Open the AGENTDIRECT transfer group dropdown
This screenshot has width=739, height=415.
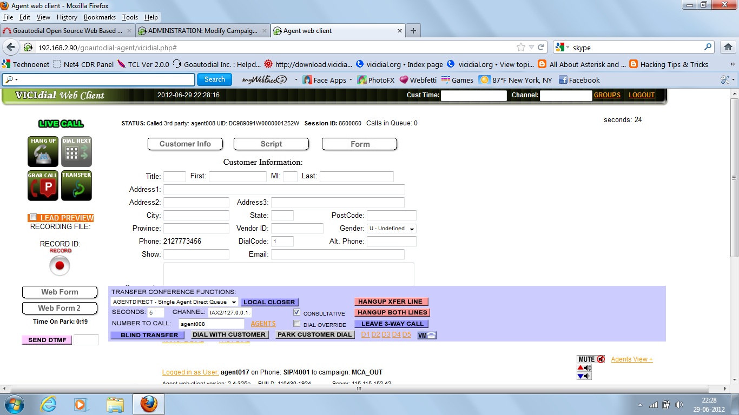tap(174, 302)
